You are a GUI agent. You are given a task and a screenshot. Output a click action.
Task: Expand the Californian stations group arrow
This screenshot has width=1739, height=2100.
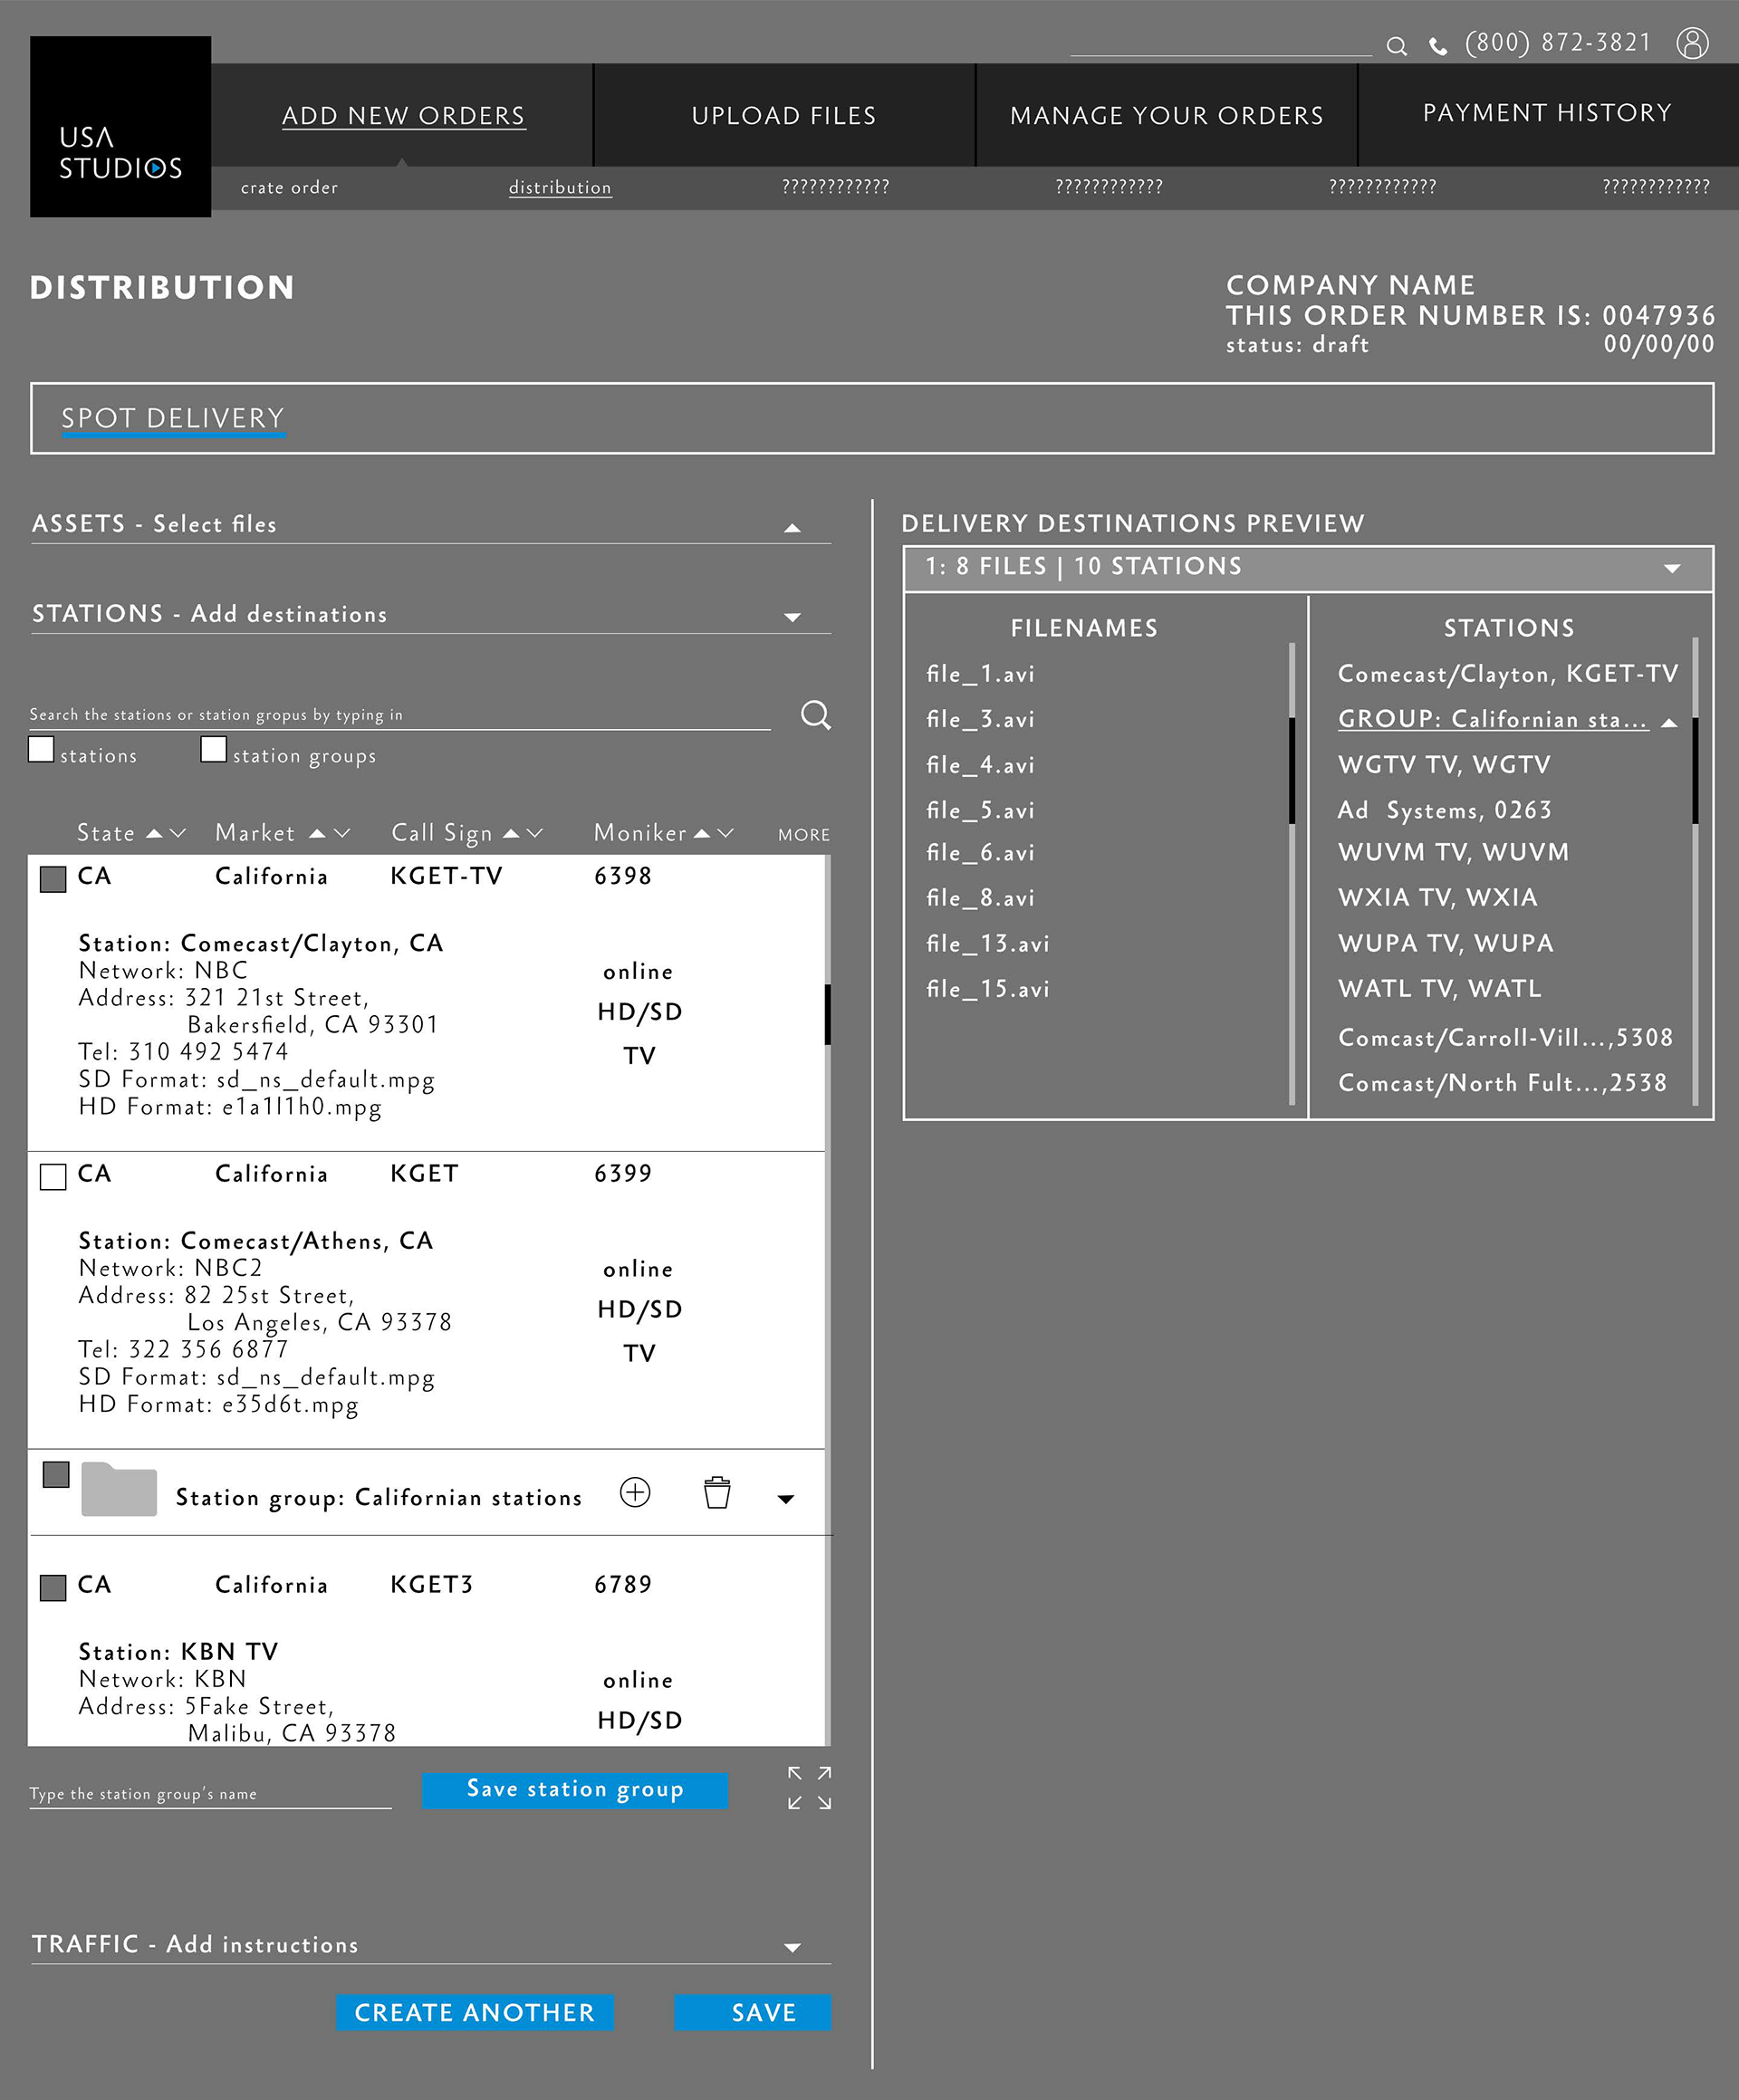click(x=786, y=1498)
